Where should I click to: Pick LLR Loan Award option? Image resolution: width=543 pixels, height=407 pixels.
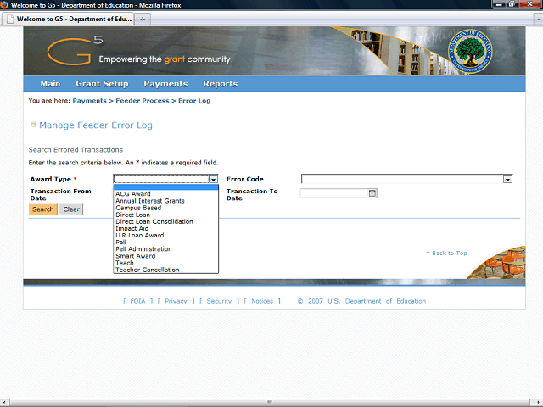coord(139,236)
